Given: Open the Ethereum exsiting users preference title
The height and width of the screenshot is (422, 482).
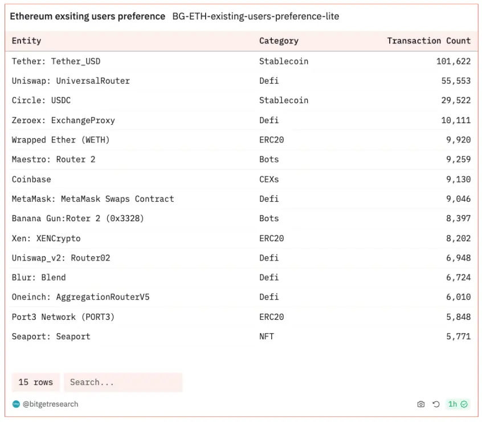Looking at the screenshot, I should pos(87,17).
